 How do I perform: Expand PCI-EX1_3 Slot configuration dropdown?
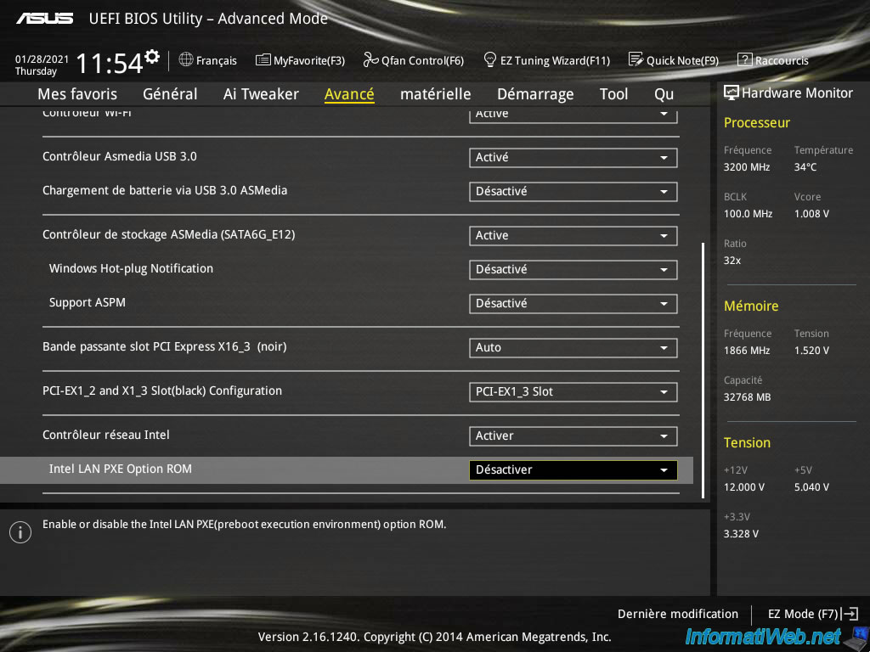(x=573, y=392)
